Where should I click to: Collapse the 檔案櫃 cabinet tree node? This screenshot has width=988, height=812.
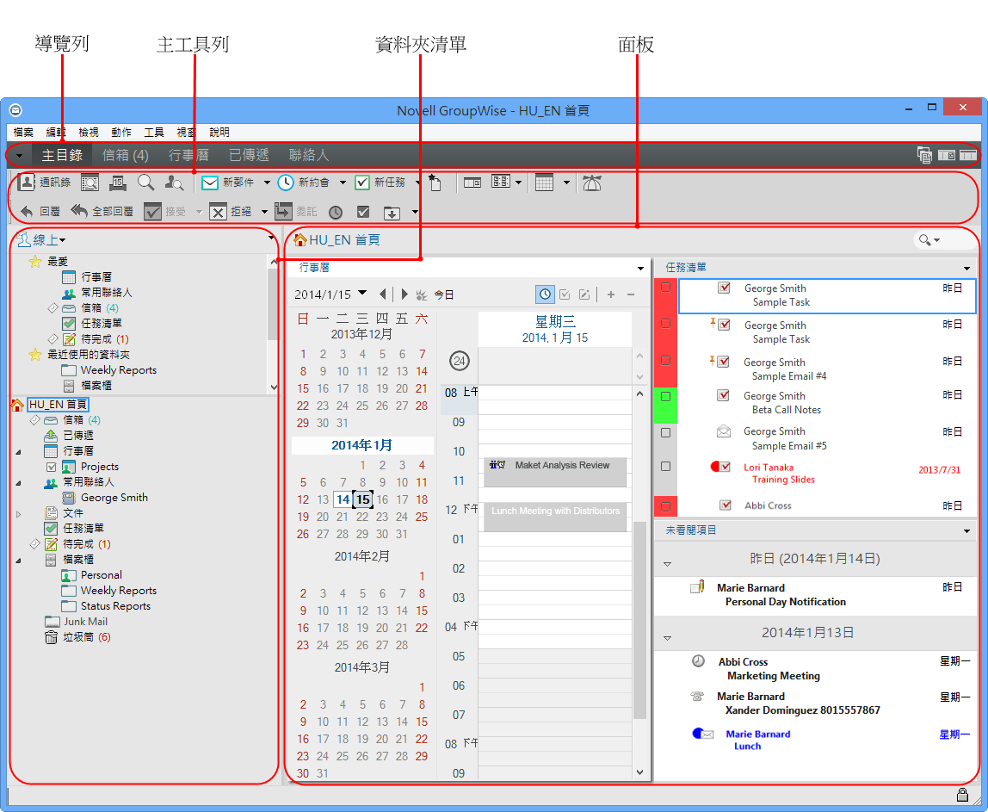(x=18, y=561)
